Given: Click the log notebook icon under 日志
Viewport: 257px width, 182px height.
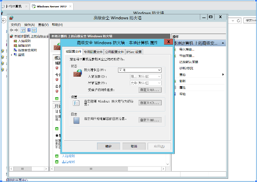Looking at the screenshot, I should coord(76,121).
